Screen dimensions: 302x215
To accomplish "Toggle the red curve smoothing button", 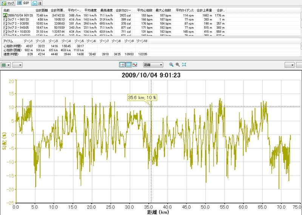I will pos(135,65).
